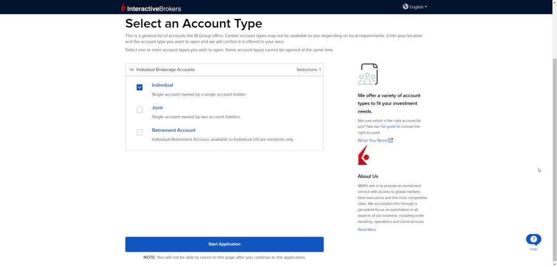The width and height of the screenshot is (557, 267).
Task: Click the Selections: 1 counter text
Action: coord(309,70)
